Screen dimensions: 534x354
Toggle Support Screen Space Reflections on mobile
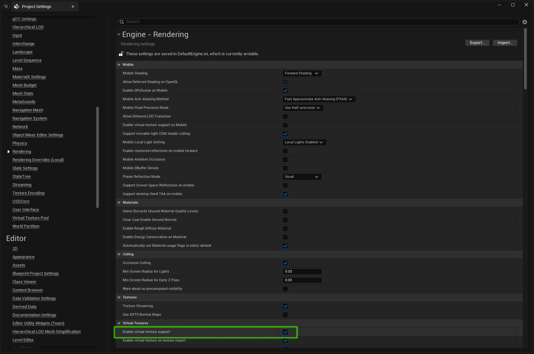[285, 185]
